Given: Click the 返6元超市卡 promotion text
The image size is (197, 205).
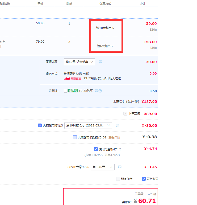Looking at the screenshot, I should (105, 46).
